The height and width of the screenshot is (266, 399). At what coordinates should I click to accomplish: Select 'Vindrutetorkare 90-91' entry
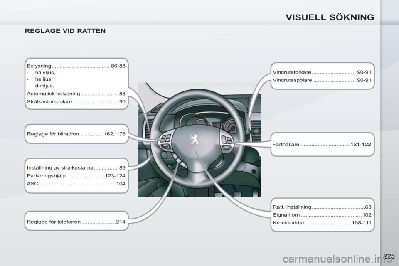[322, 72]
